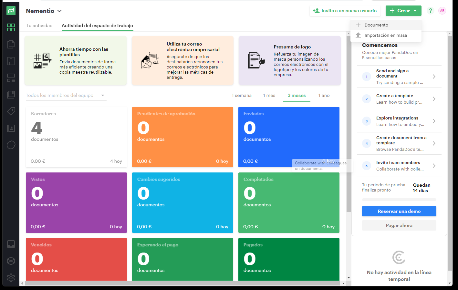Open the Catalog tag icon in sidebar
This screenshot has height=290, width=458.
[x=11, y=111]
